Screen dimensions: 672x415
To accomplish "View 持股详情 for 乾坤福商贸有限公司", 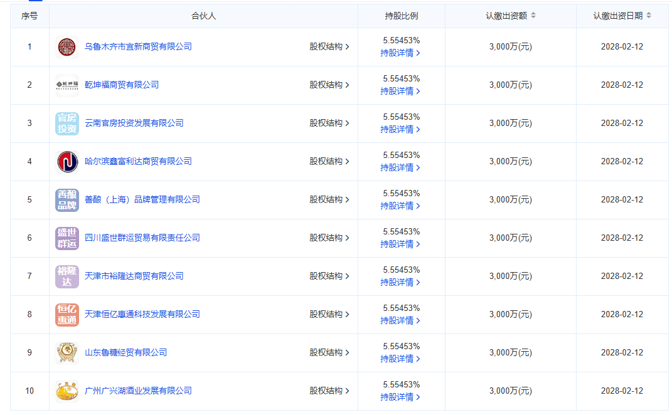I will click(400, 92).
